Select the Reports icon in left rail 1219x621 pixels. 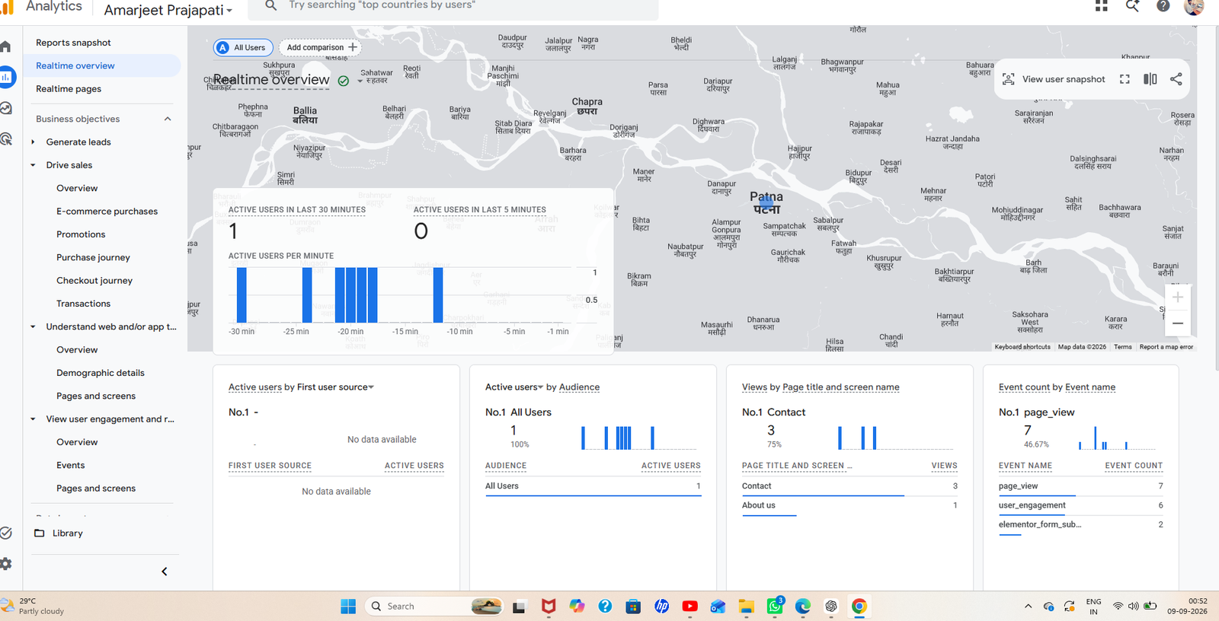pos(6,77)
